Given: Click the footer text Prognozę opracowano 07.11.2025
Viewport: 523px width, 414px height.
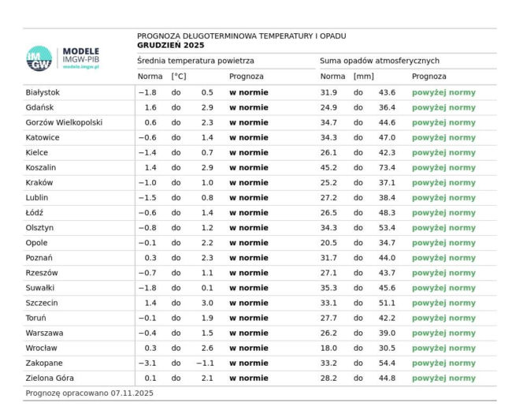Looking at the screenshot, I should coord(89,393).
